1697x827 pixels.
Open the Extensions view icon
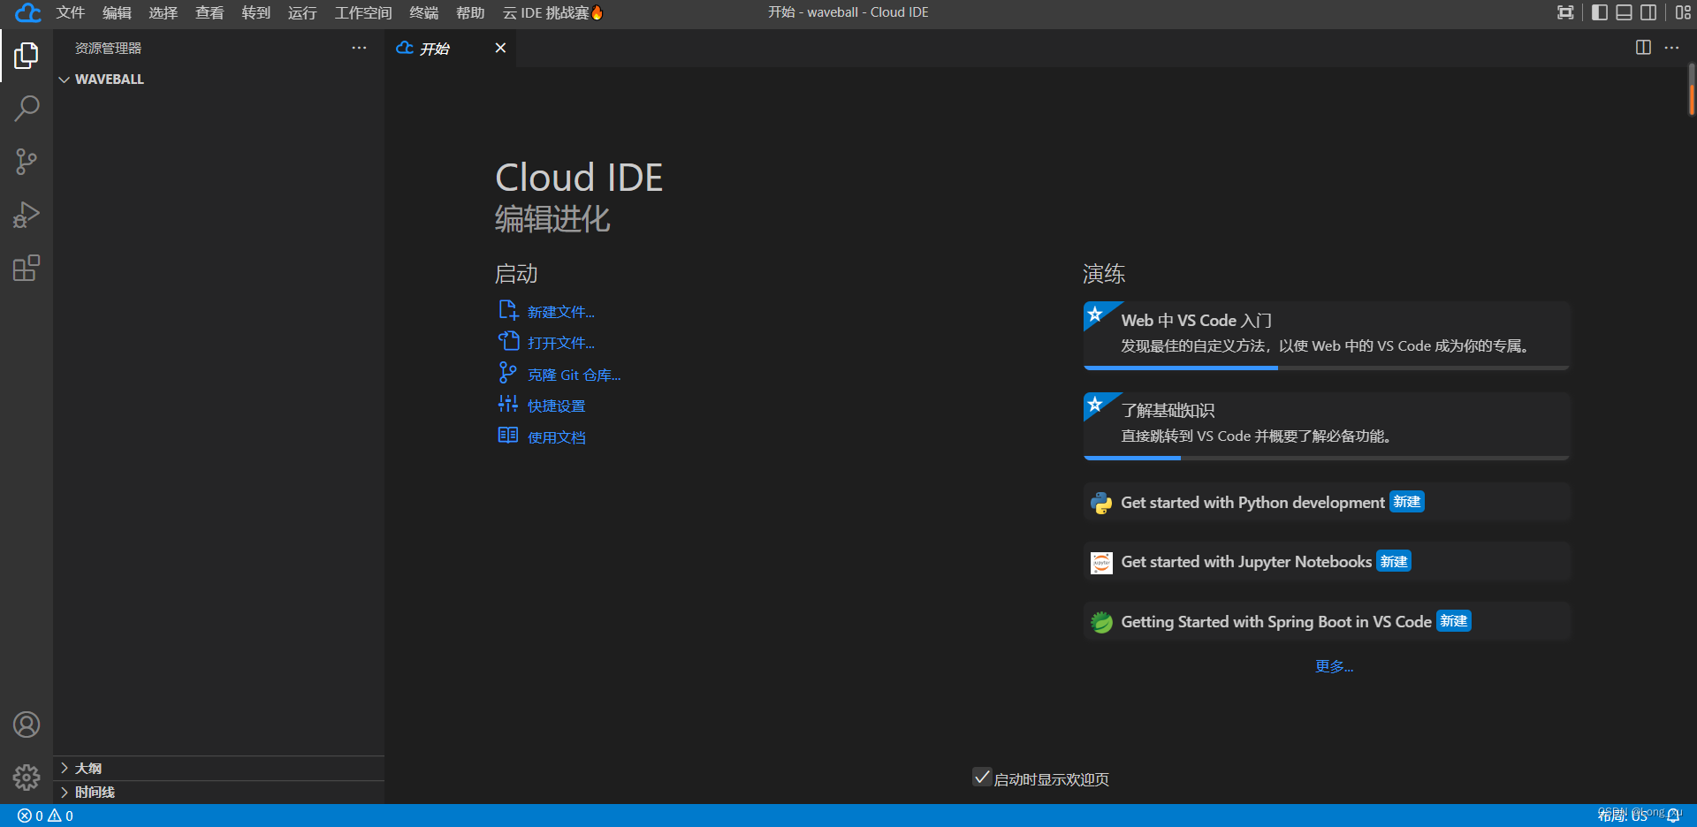[27, 268]
